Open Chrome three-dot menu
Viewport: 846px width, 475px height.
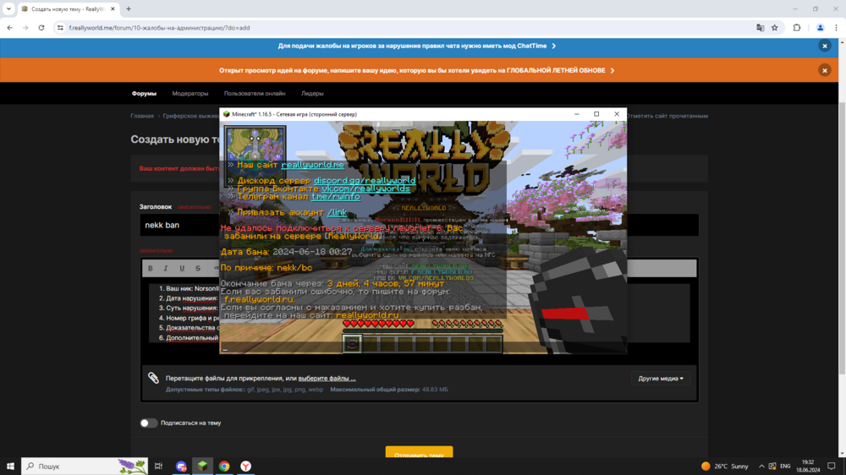click(837, 28)
